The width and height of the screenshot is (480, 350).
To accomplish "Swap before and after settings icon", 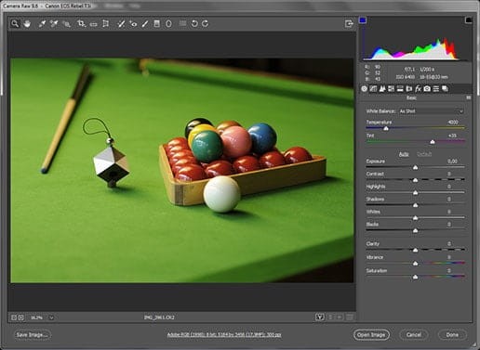I will [330, 317].
